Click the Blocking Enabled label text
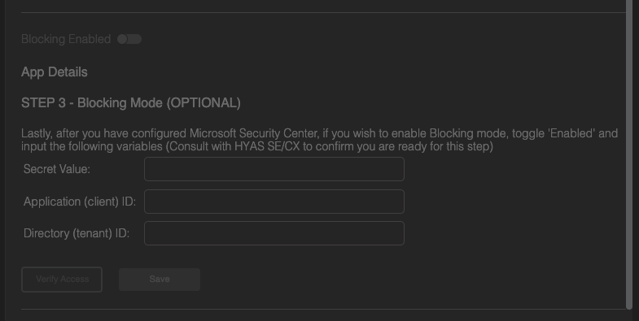The image size is (639, 321). [66, 39]
